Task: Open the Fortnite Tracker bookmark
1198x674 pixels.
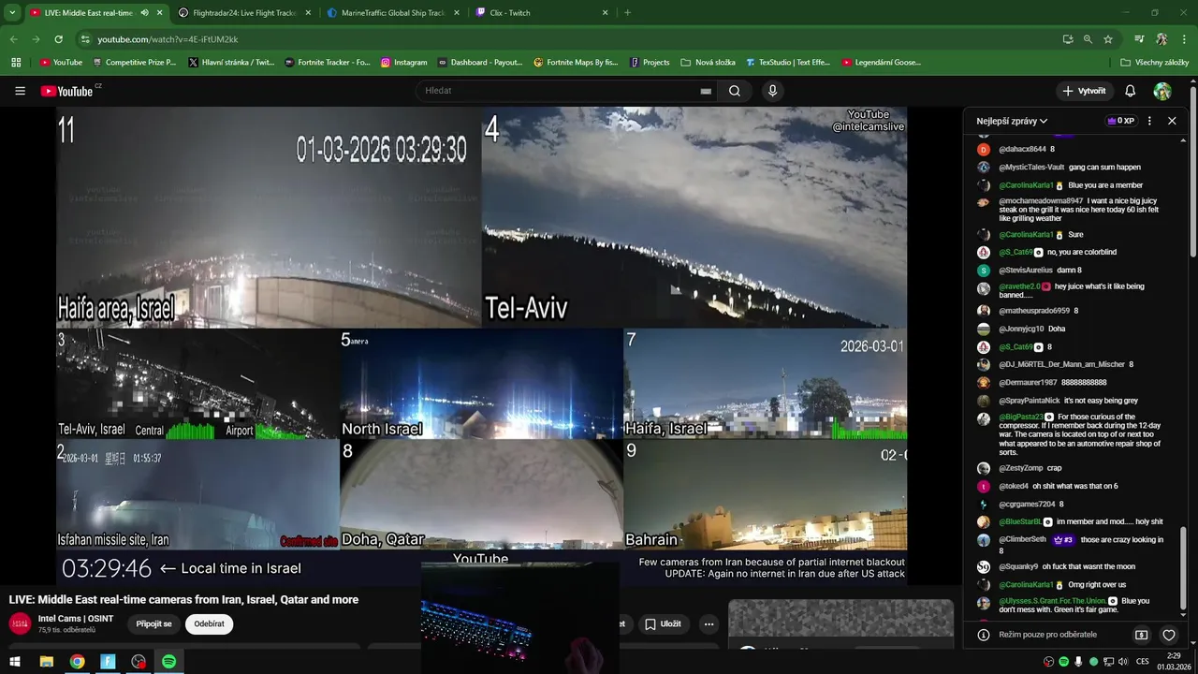Action: tap(328, 63)
